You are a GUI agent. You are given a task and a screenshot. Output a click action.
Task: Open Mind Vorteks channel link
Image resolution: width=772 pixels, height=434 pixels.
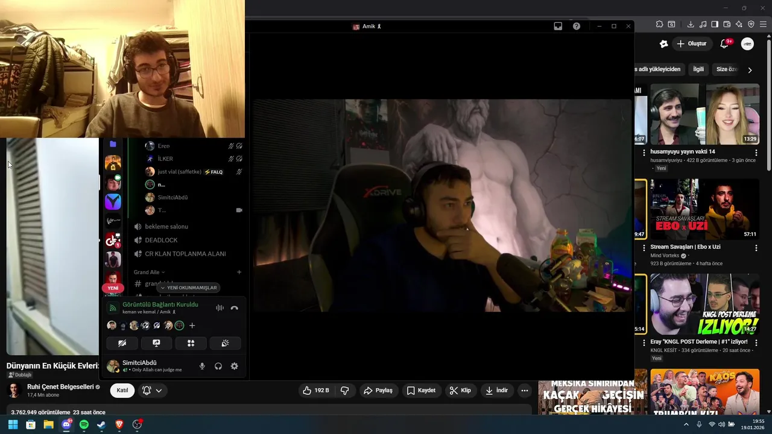click(665, 256)
